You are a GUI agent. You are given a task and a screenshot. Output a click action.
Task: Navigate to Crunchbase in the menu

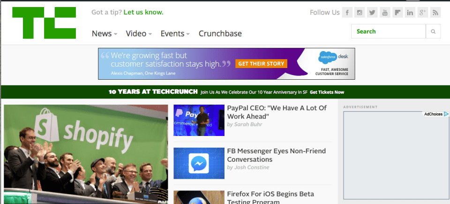220,33
